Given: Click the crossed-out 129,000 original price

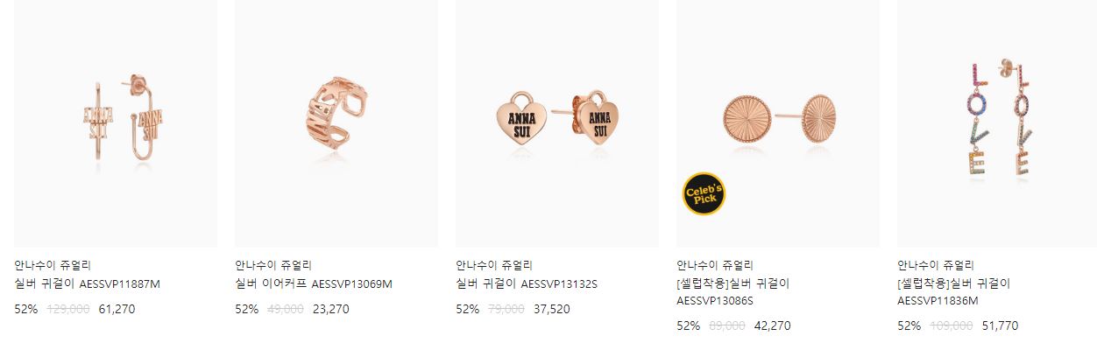Looking at the screenshot, I should pos(67,309).
